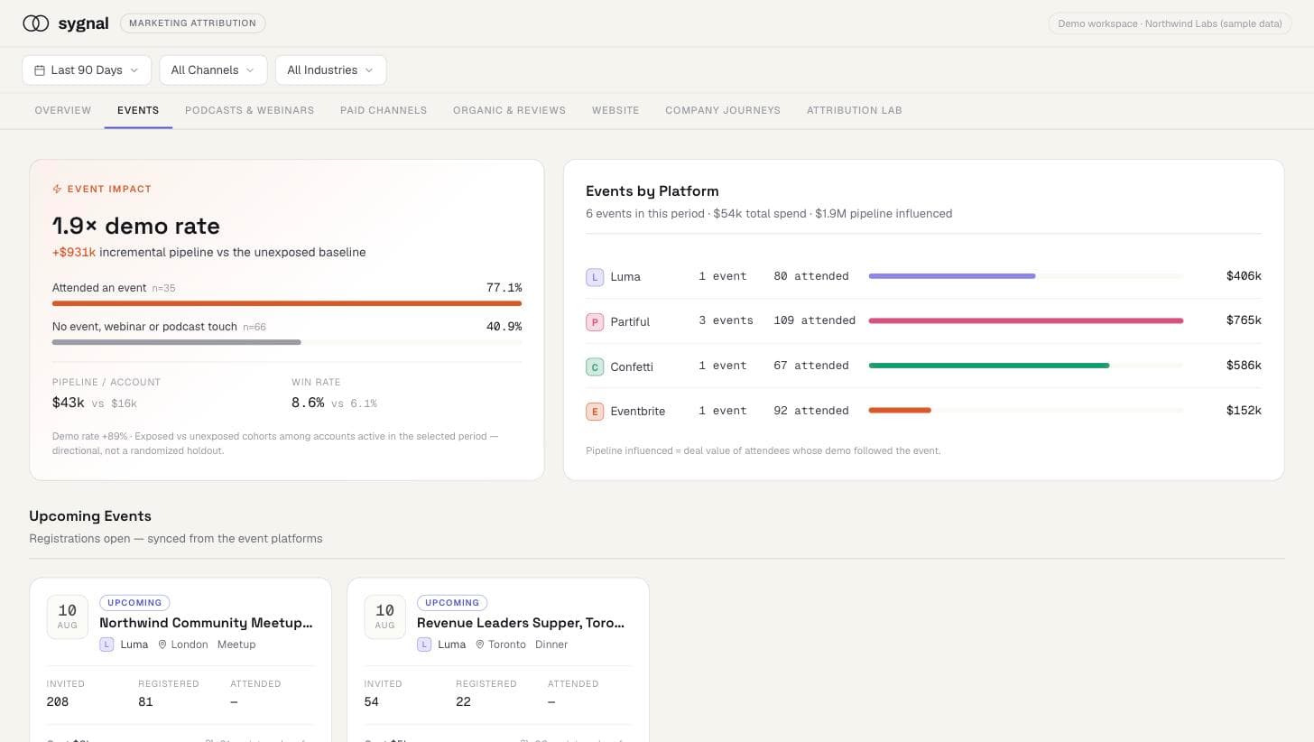Click the 40.9% no-touch rate value
The height and width of the screenshot is (742, 1314).
(504, 327)
